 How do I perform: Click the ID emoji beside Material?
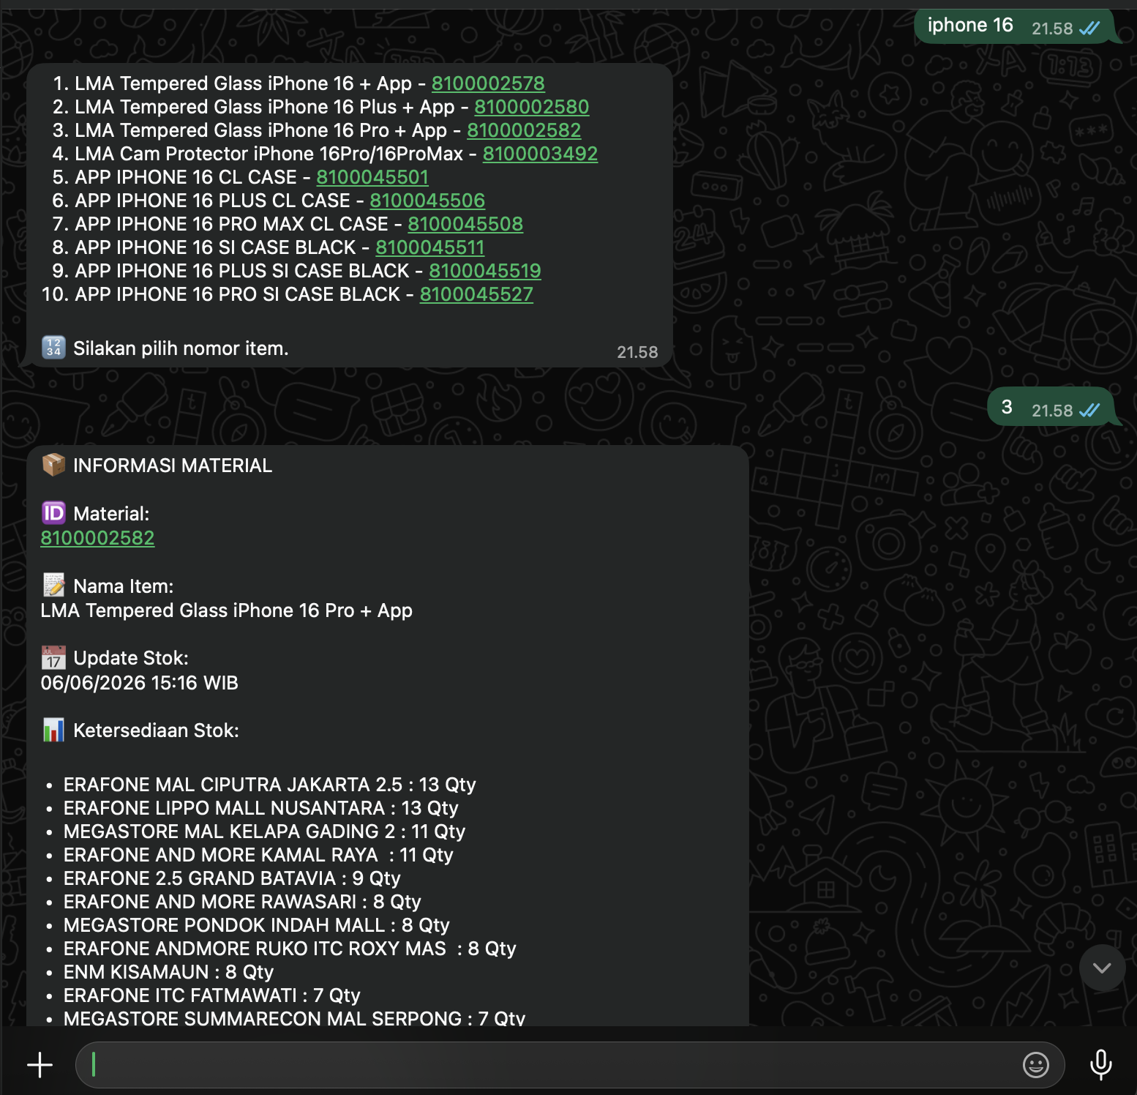(53, 513)
